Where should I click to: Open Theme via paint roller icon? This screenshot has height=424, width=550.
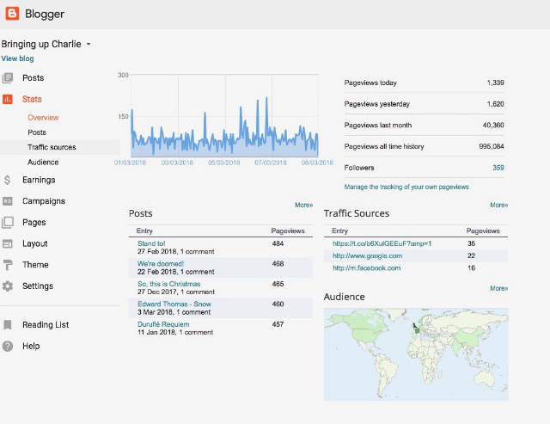pyautogui.click(x=8, y=265)
